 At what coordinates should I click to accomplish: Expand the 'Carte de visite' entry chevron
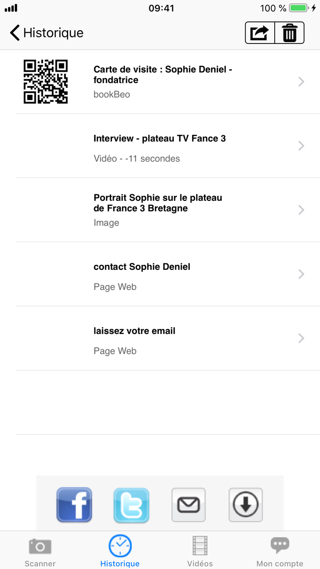tap(301, 81)
